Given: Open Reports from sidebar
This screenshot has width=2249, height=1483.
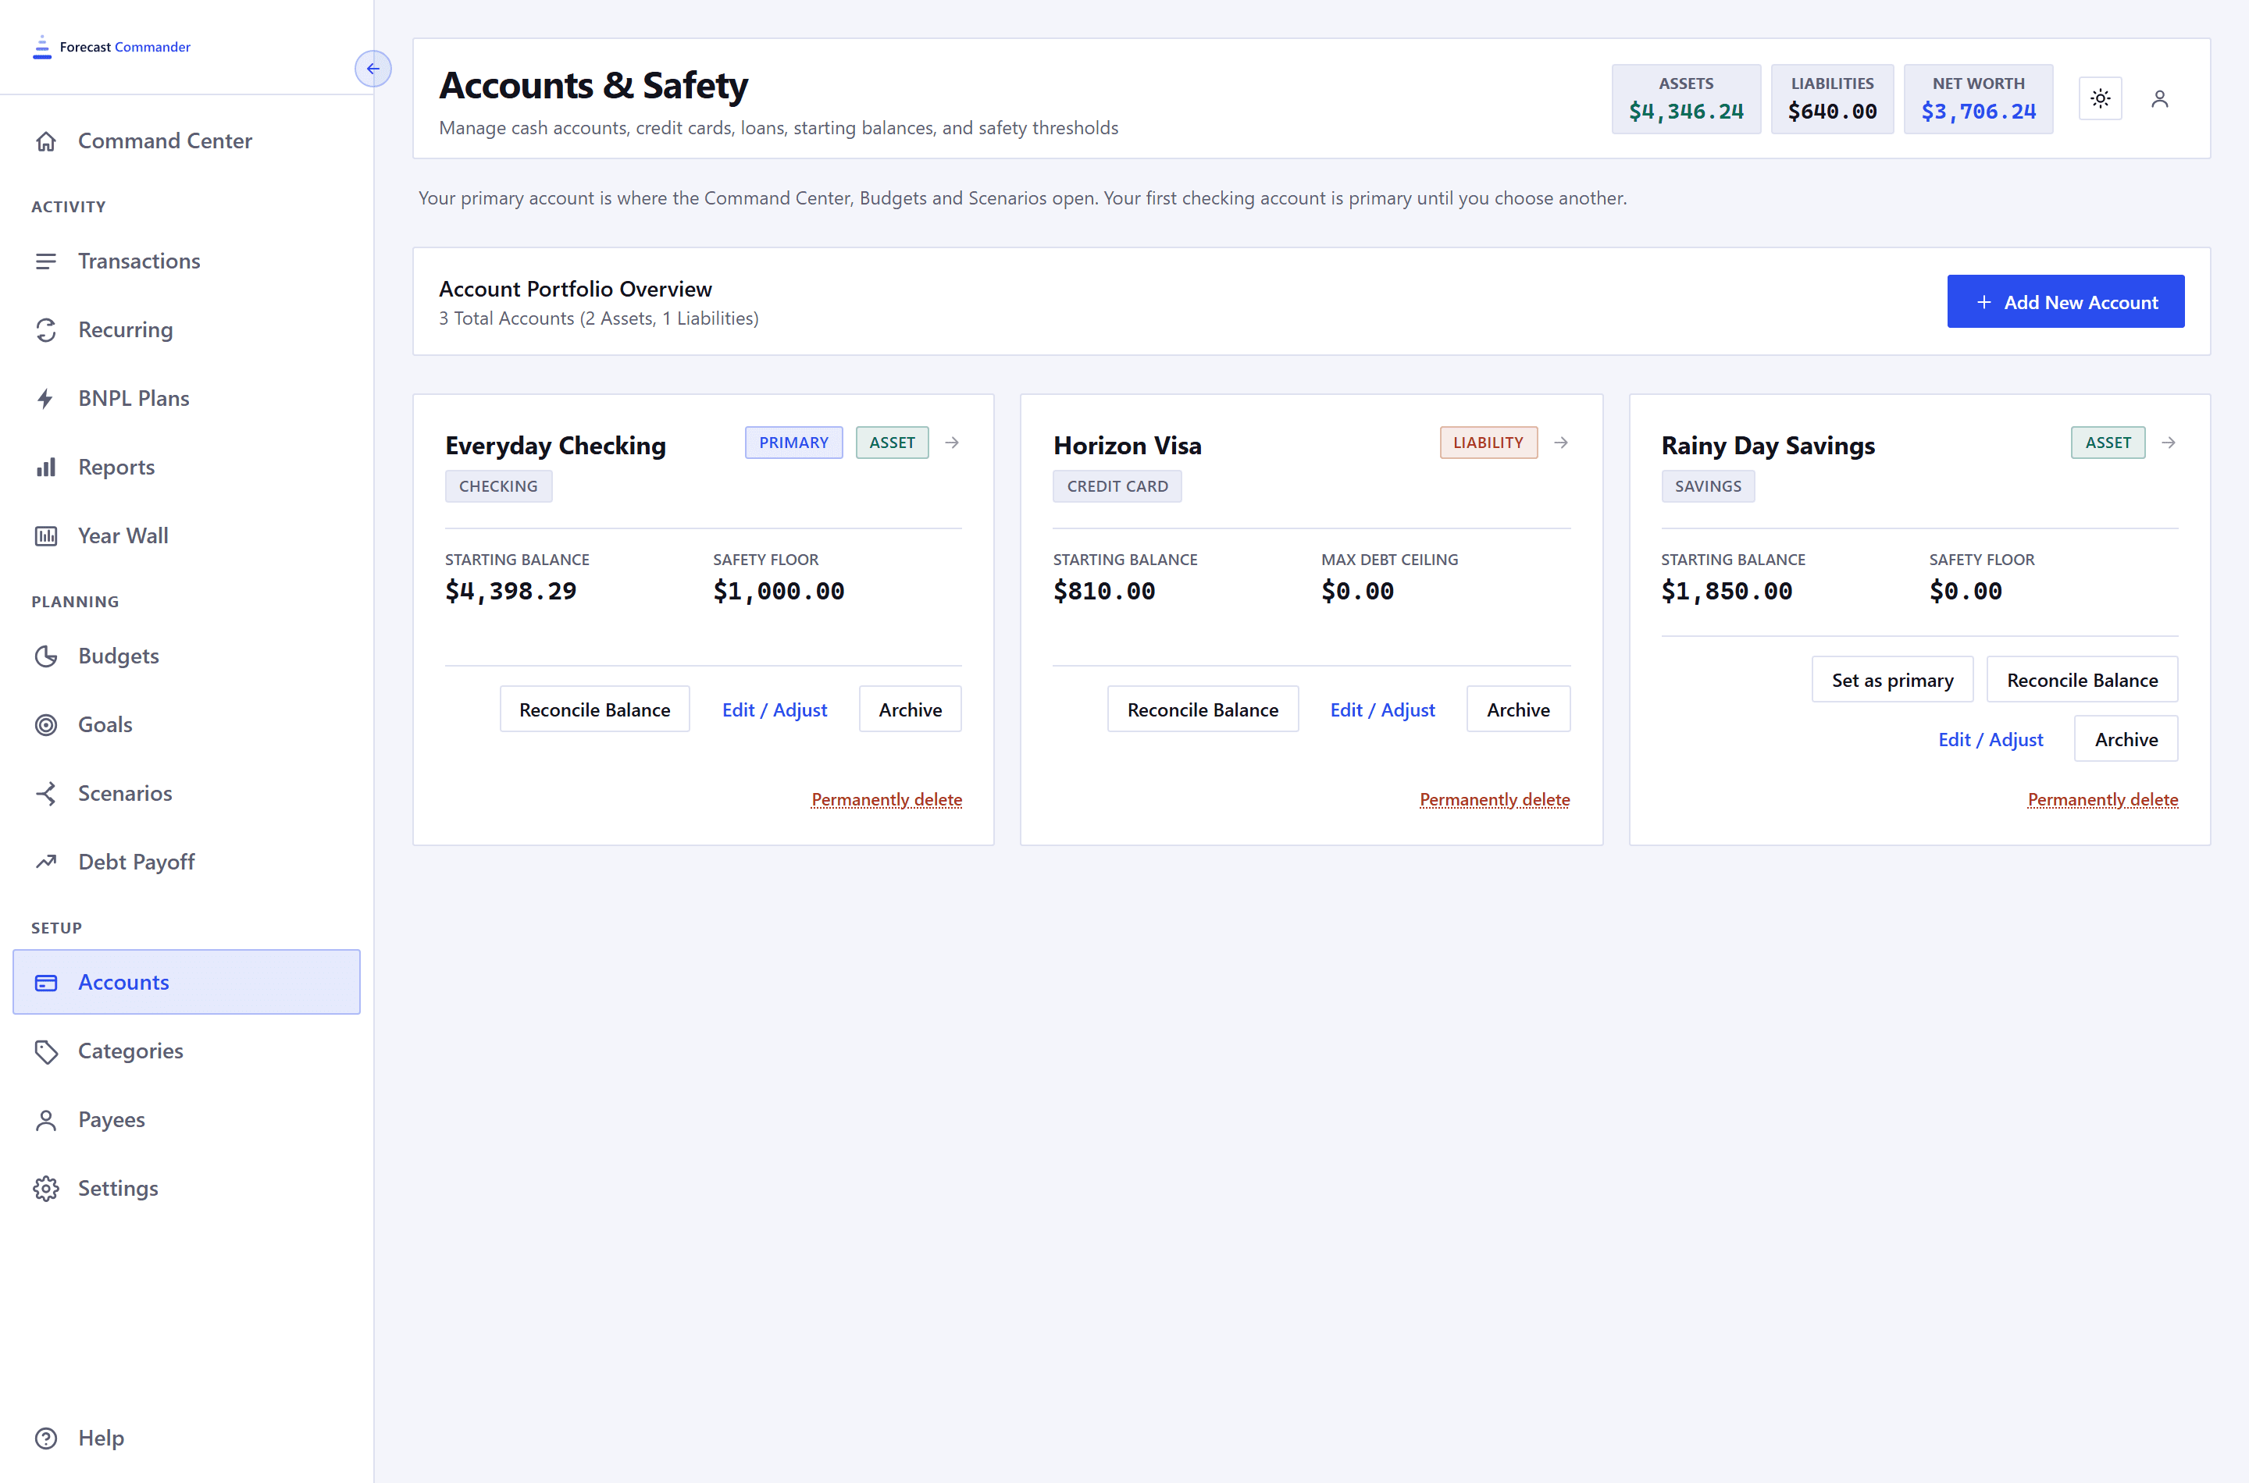Looking at the screenshot, I should pyautogui.click(x=187, y=468).
